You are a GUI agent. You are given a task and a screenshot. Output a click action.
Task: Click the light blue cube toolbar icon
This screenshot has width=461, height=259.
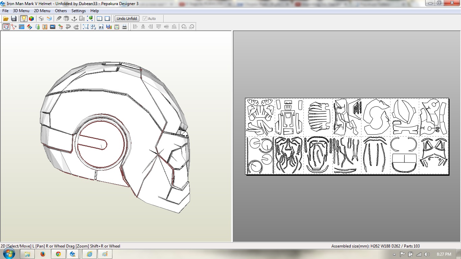[x=49, y=19]
